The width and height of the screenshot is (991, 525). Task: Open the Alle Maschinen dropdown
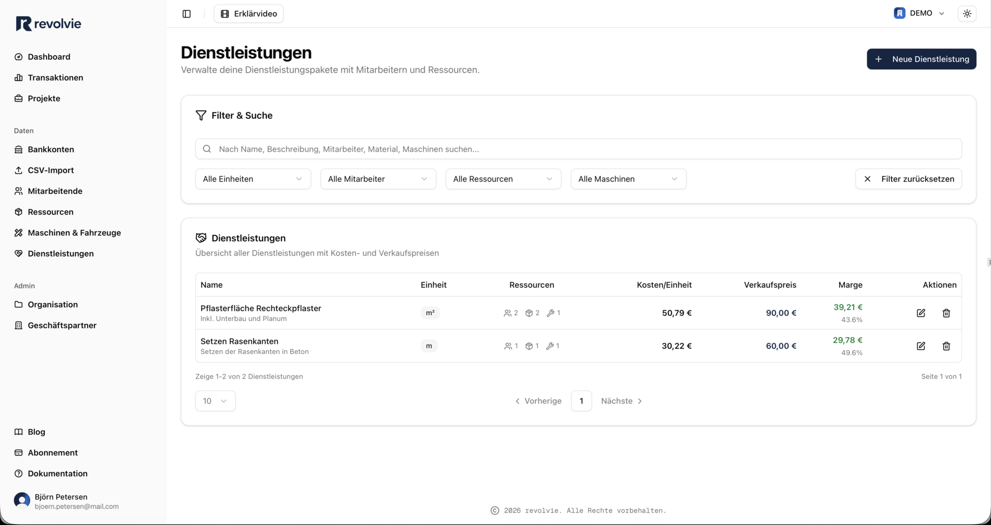(x=628, y=179)
